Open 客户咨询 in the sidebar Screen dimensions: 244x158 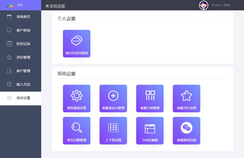tap(21, 30)
